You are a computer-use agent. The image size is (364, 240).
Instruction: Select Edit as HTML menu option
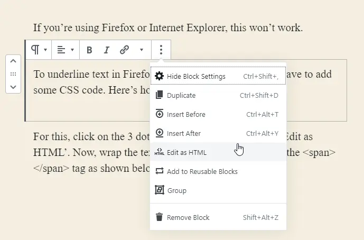coord(186,153)
